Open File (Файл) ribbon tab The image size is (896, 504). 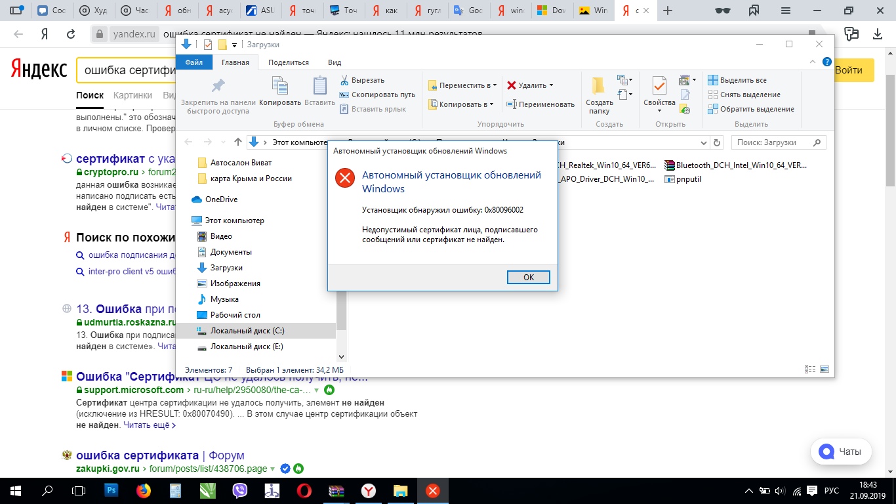coord(193,62)
